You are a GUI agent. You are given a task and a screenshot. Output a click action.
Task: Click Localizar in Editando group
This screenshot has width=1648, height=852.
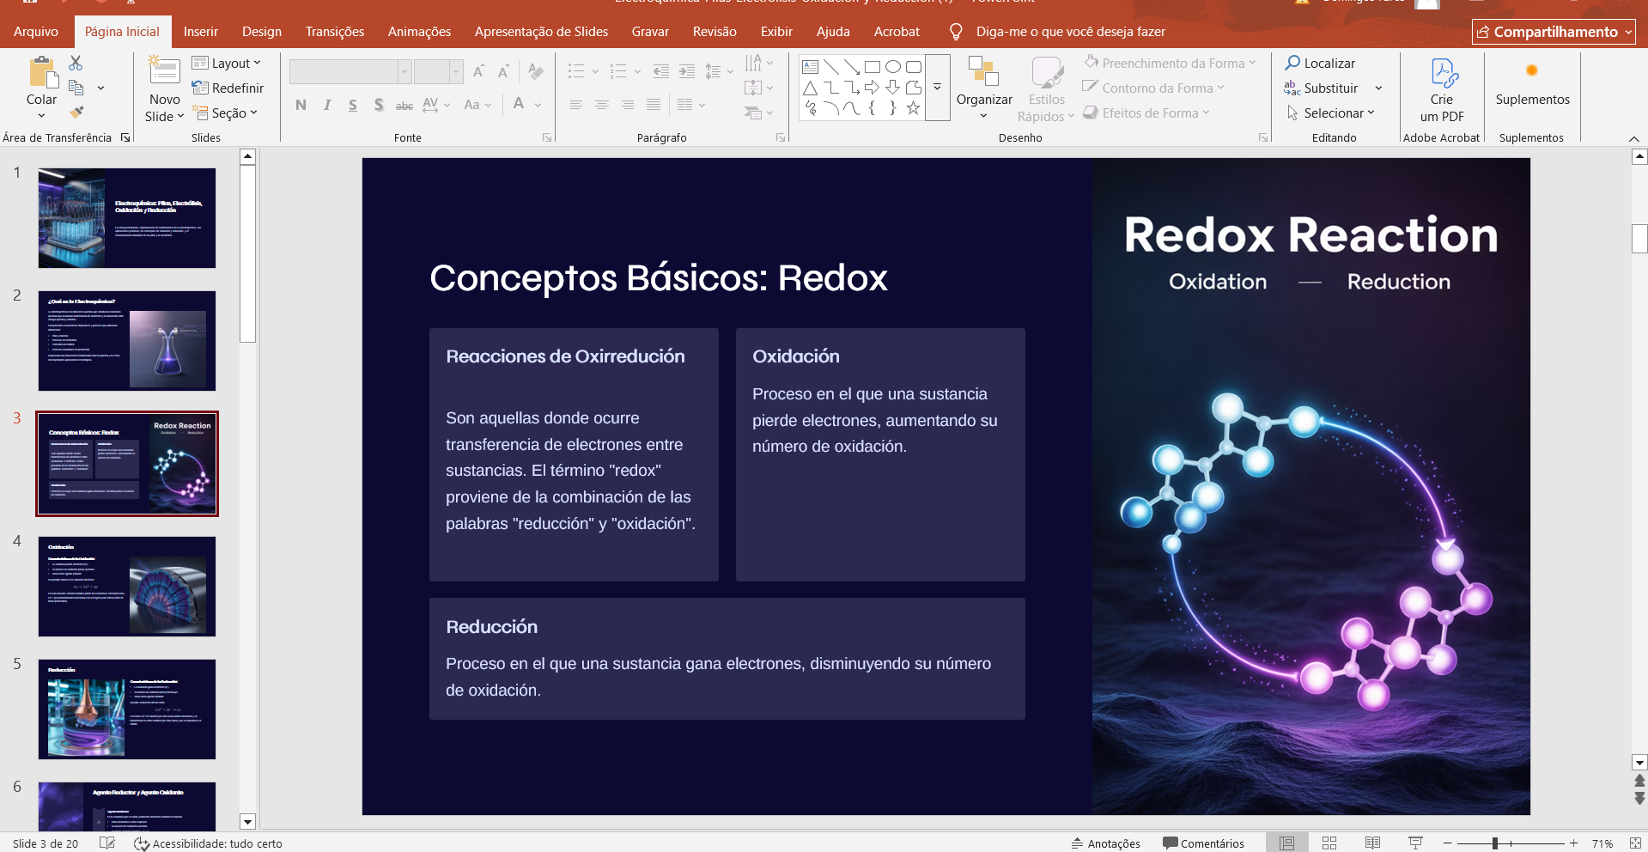[x=1320, y=63]
